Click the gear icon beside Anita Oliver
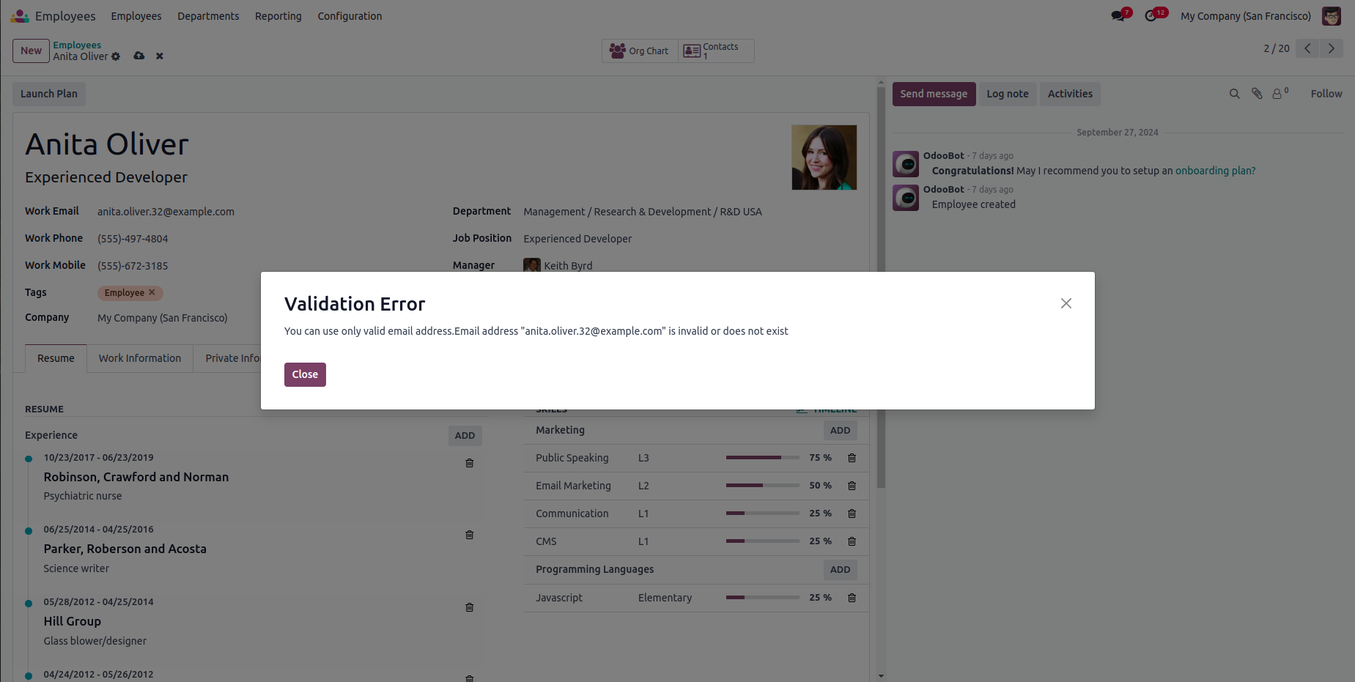Image resolution: width=1355 pixels, height=682 pixels. click(x=116, y=56)
